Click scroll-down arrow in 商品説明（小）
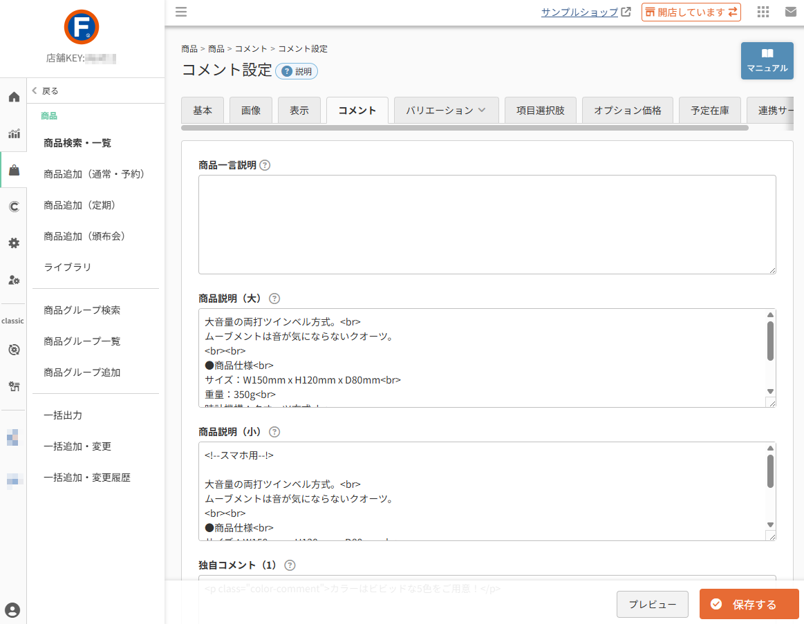The height and width of the screenshot is (624, 804). pos(770,524)
